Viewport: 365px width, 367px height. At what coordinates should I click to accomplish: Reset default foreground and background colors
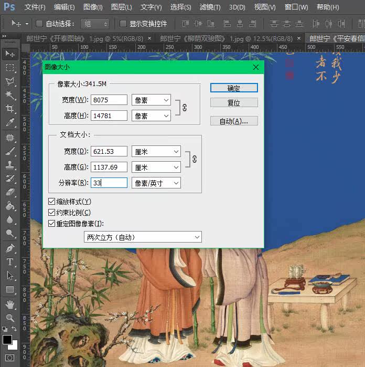click(x=5, y=329)
